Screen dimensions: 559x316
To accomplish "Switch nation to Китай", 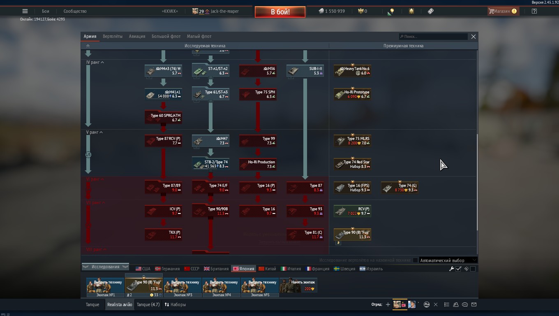I will pyautogui.click(x=267, y=269).
